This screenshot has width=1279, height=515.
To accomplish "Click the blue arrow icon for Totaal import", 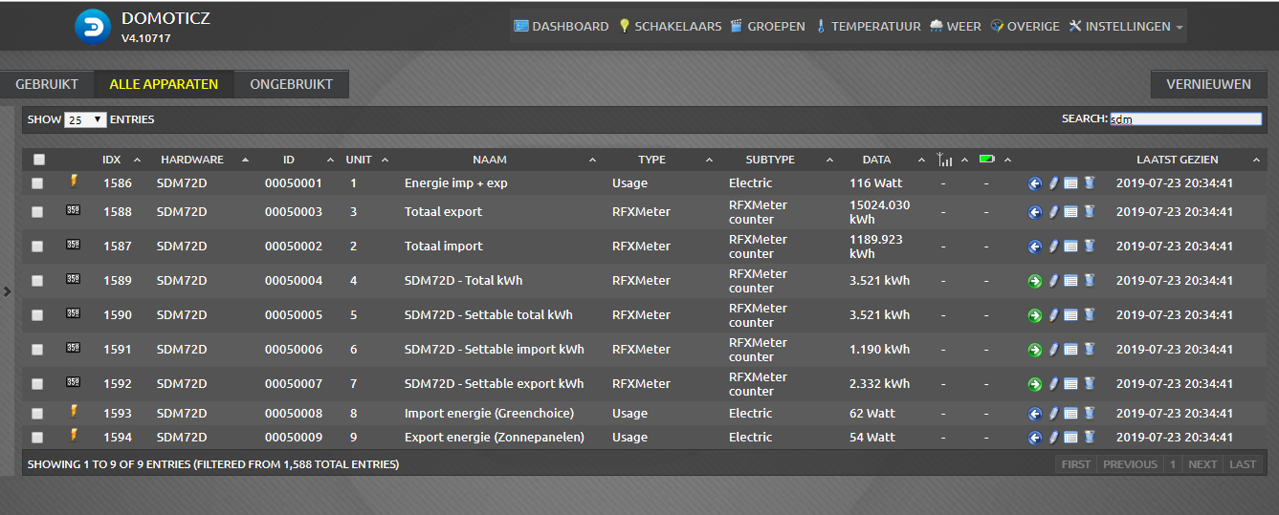I will tap(1034, 247).
